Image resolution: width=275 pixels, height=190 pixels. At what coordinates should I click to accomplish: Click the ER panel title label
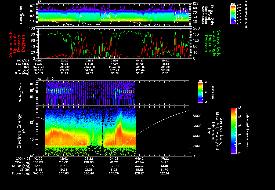point(39,2)
